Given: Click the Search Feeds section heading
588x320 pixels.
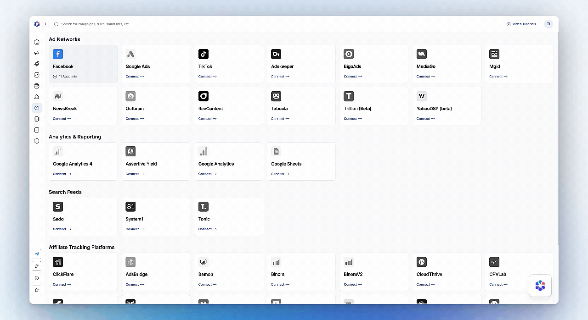Looking at the screenshot, I should coord(65,192).
